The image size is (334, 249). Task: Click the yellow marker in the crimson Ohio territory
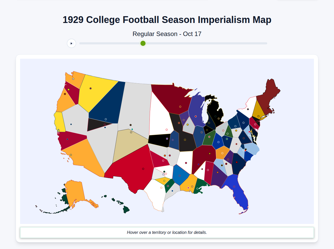tap(210, 154)
